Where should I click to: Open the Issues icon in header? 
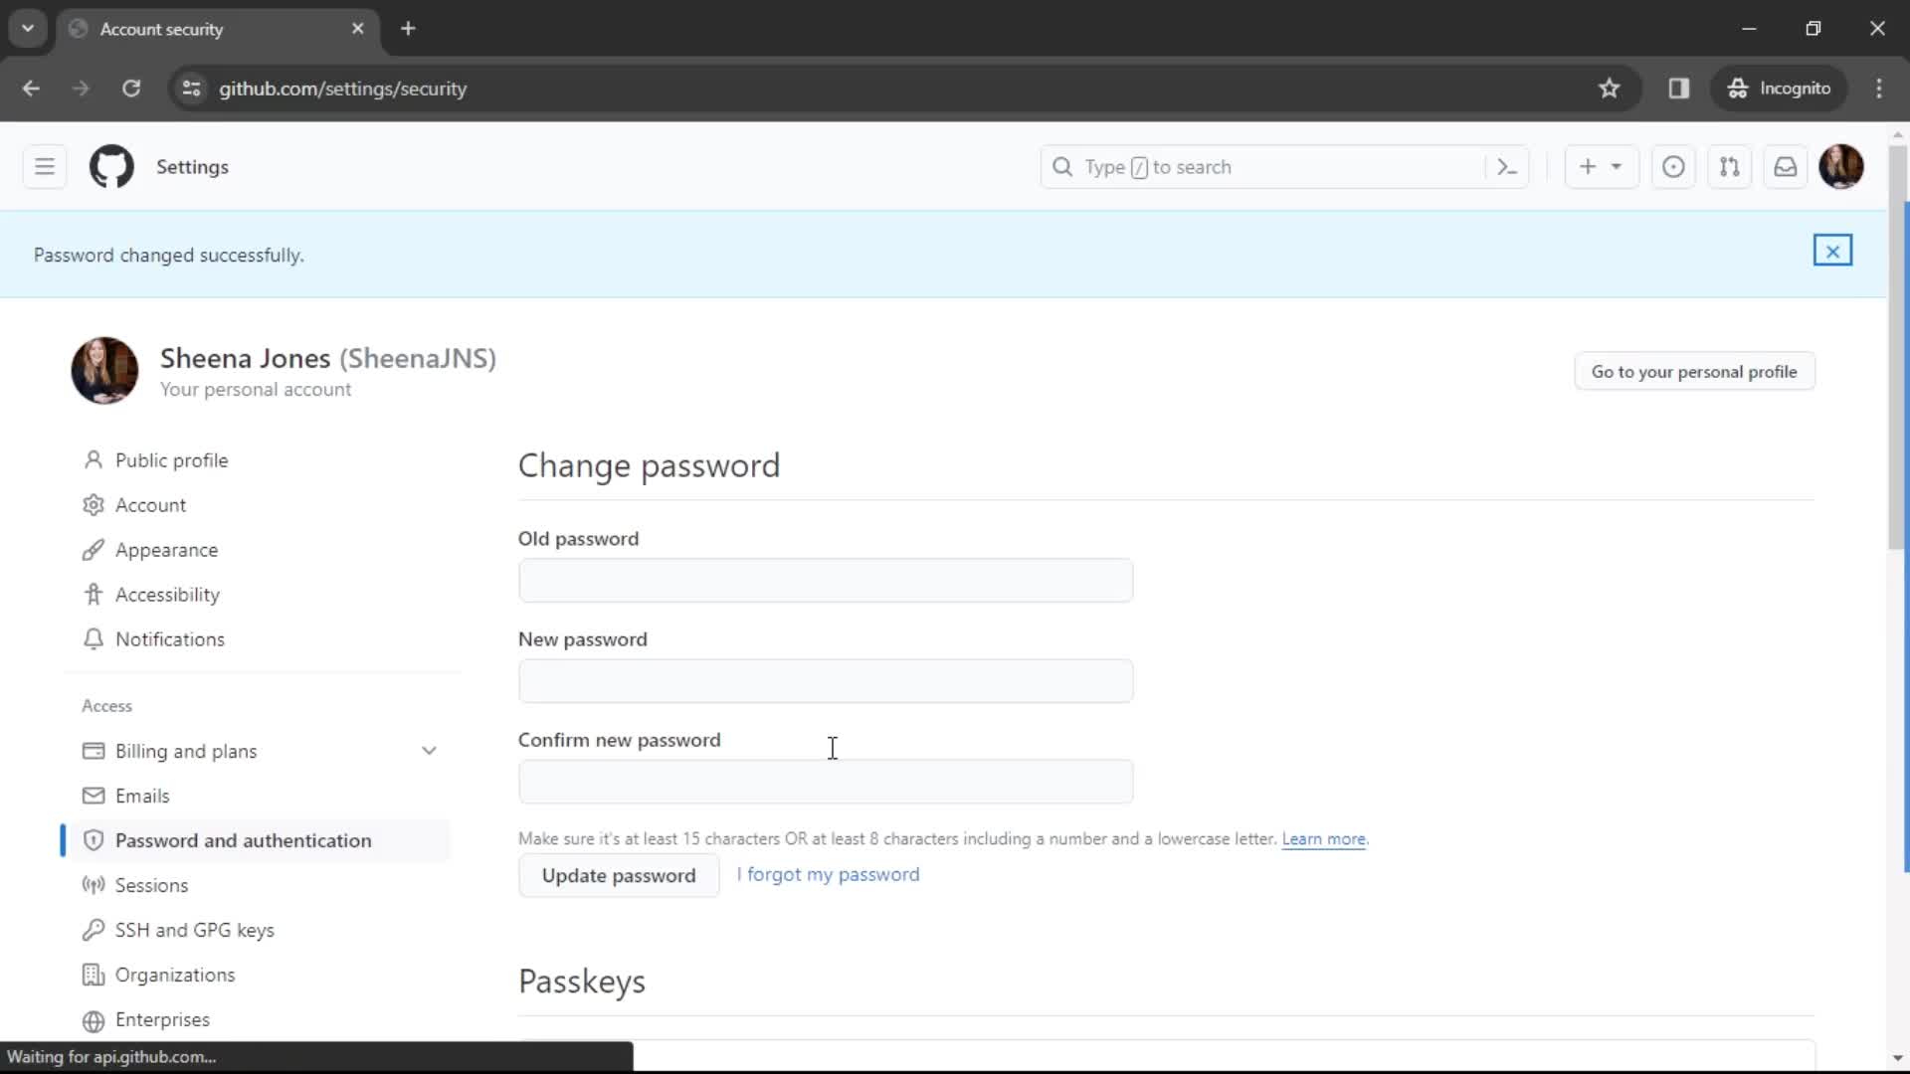click(1673, 167)
